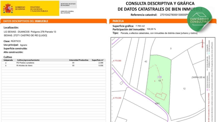219x122 pixels.
Task: Click 'DIRECCIÓN GENERAL DEL CATASTRO' text
Action: pos(67,12)
